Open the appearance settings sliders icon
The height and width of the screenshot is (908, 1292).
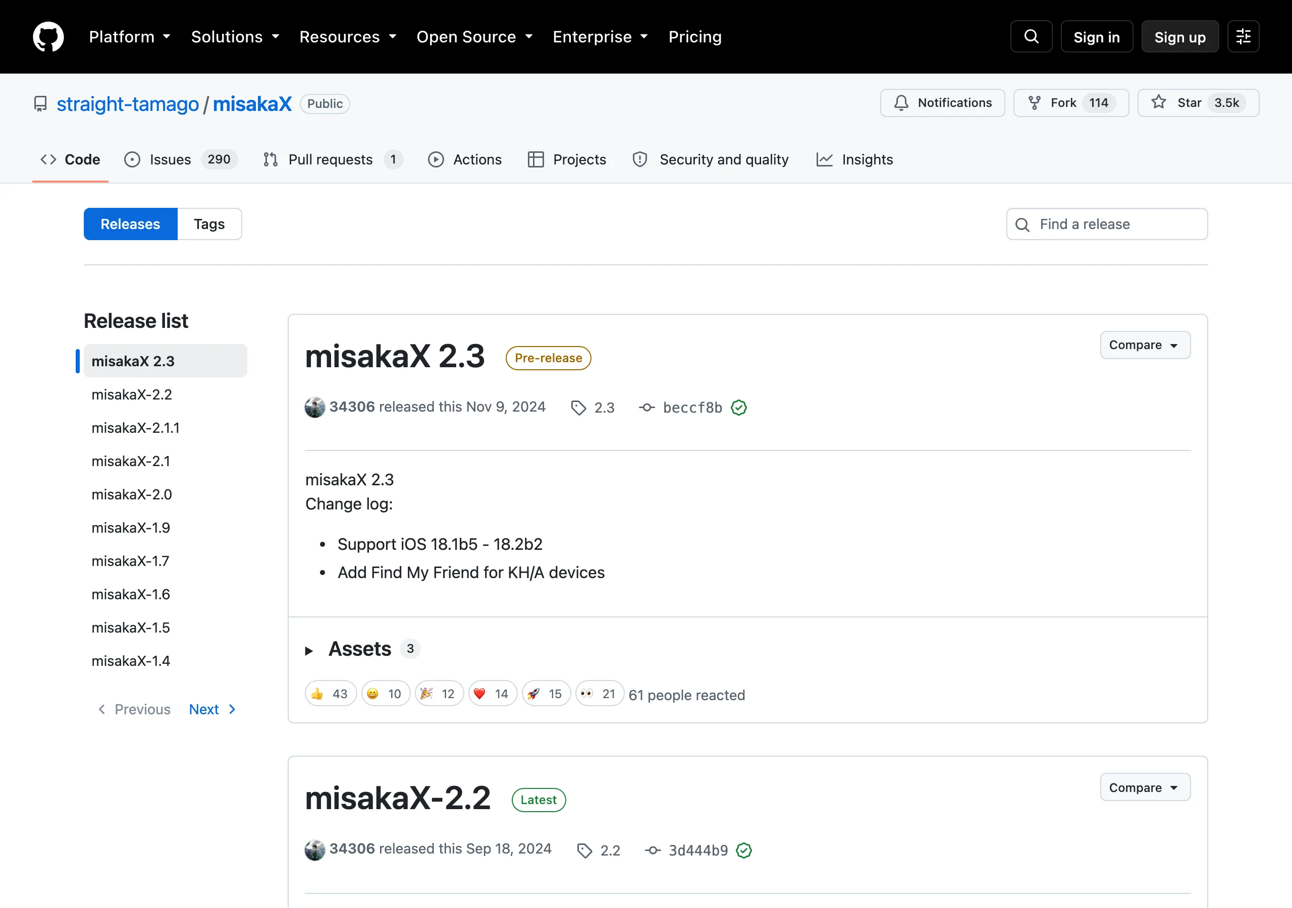(1243, 36)
